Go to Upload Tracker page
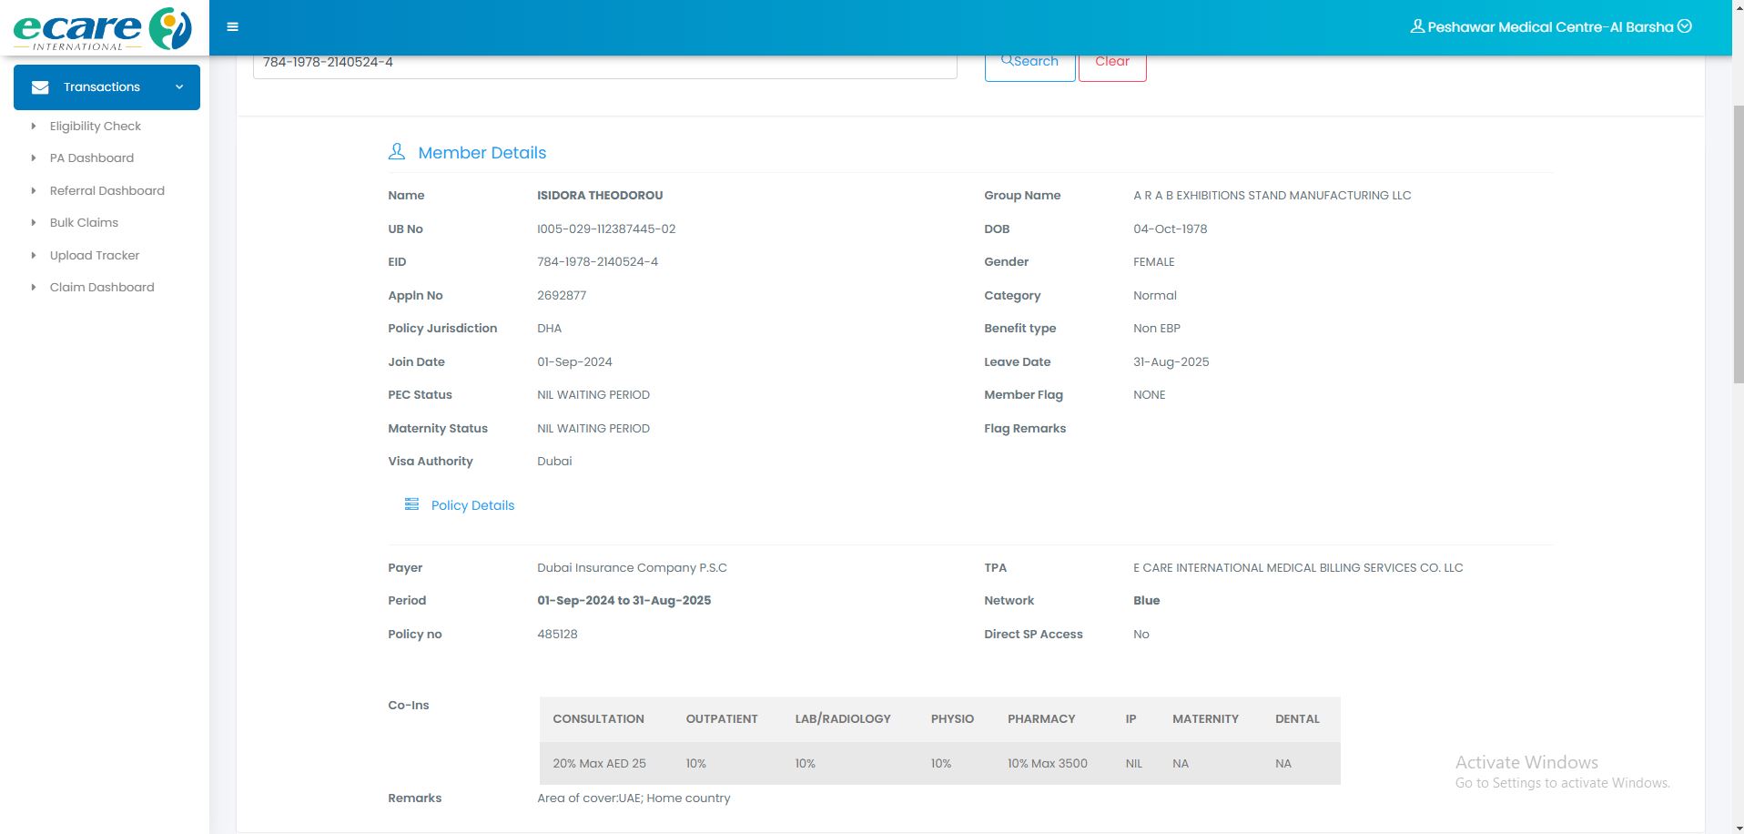The width and height of the screenshot is (1744, 834). point(95,255)
